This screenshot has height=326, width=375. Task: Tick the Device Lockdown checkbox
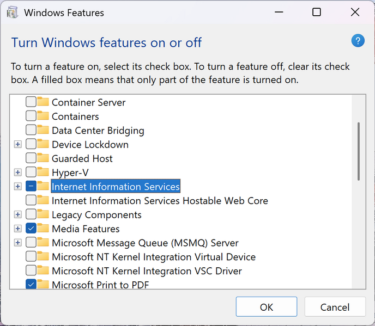(x=31, y=144)
